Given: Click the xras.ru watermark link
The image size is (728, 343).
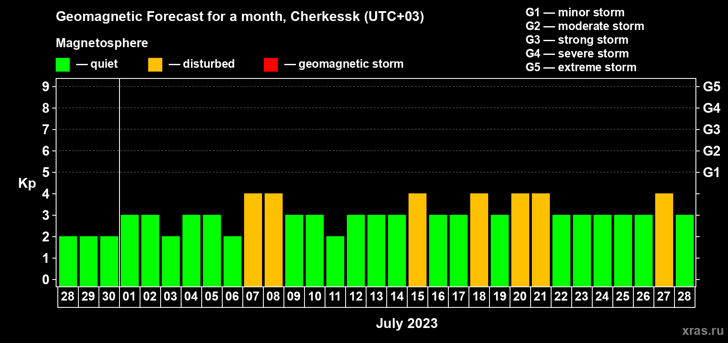Looking at the screenshot, I should tap(703, 331).
